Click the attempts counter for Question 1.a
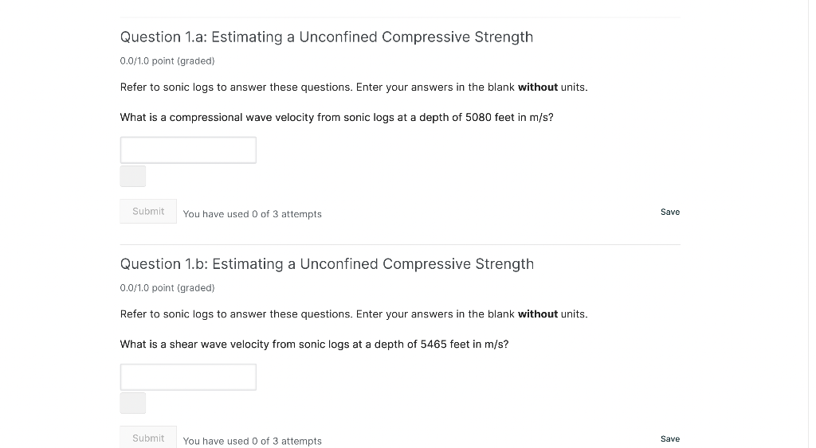Screen dimensions: 816x448 click(252, 214)
